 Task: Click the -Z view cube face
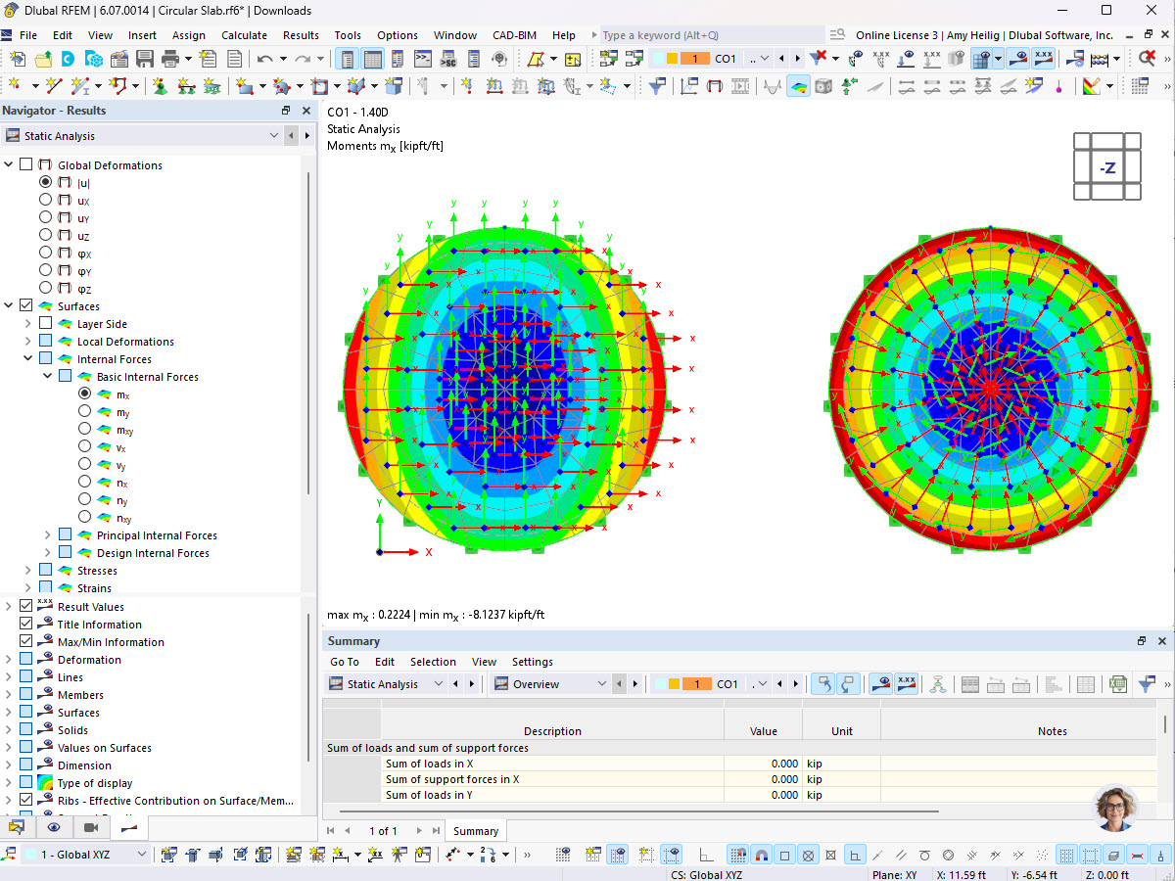(1107, 167)
